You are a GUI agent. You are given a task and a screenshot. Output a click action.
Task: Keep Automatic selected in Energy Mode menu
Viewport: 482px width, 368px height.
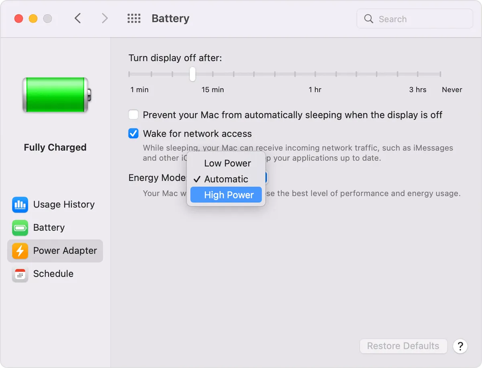pyautogui.click(x=227, y=179)
